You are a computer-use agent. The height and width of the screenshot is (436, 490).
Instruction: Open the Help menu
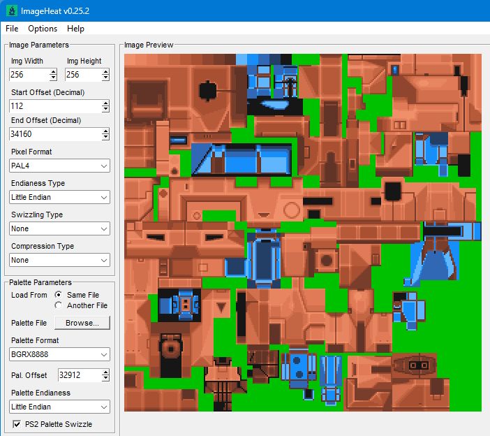coord(75,29)
